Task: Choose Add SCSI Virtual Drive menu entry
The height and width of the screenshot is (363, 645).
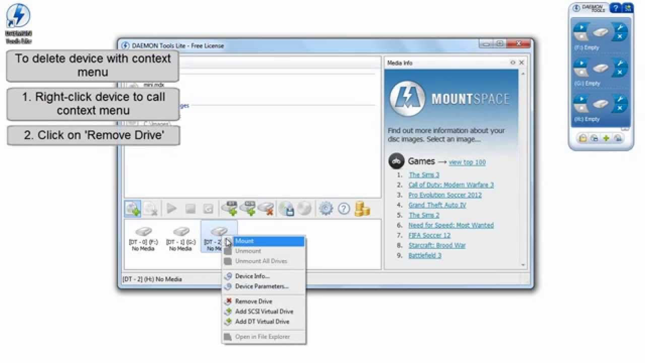Action: point(264,312)
